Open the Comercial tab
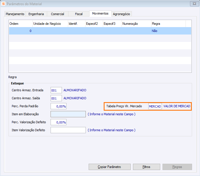 coord(57,14)
